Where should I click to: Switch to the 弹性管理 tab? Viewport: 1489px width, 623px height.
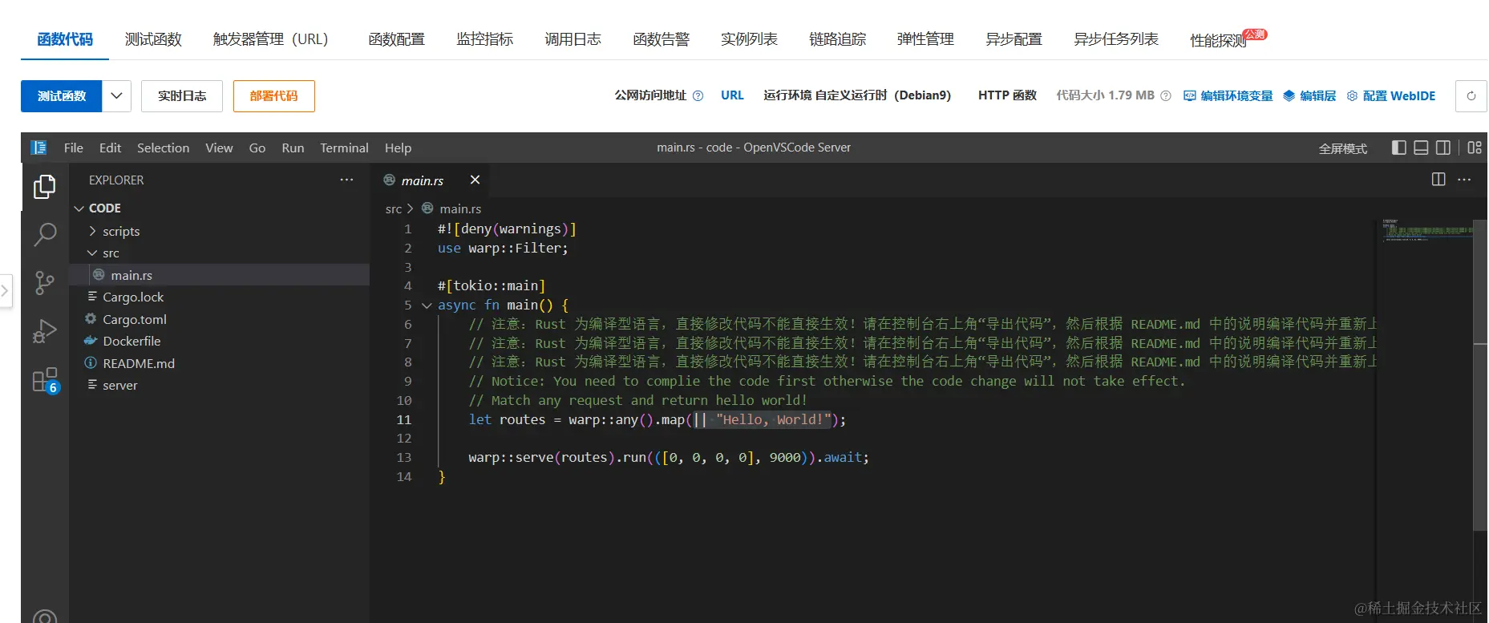tap(926, 39)
